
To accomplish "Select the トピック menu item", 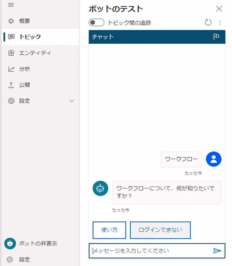I will click(x=40, y=37).
